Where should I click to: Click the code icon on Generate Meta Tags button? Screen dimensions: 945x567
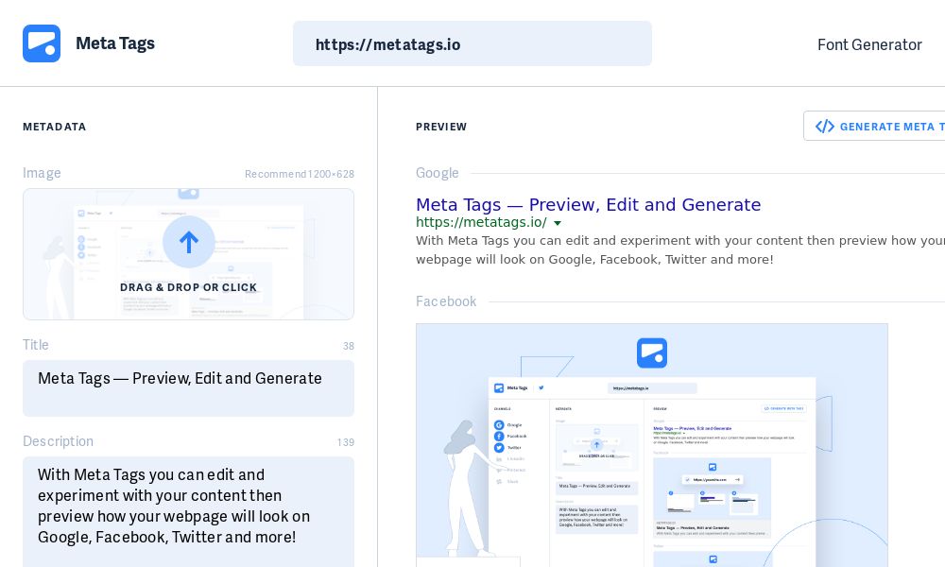825,126
